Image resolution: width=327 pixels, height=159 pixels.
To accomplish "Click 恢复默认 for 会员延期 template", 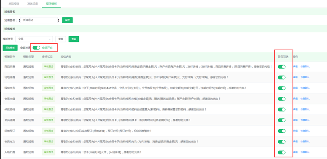I will [305, 120].
